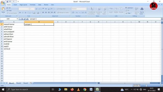163x92 pixels.
Task: Open the Page Layout ribbon tab
Action: (23, 5)
